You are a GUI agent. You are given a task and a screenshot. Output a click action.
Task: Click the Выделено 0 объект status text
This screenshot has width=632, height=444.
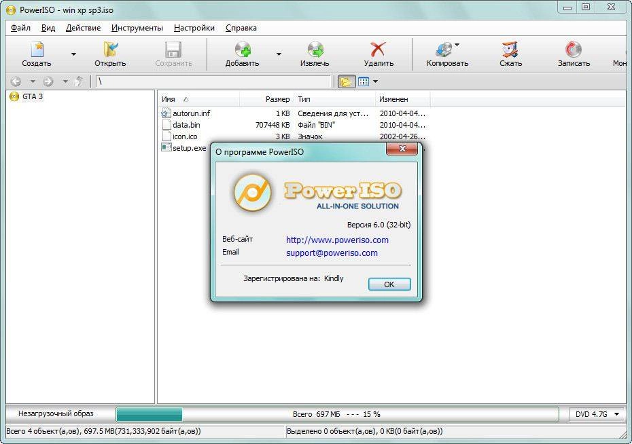(364, 432)
